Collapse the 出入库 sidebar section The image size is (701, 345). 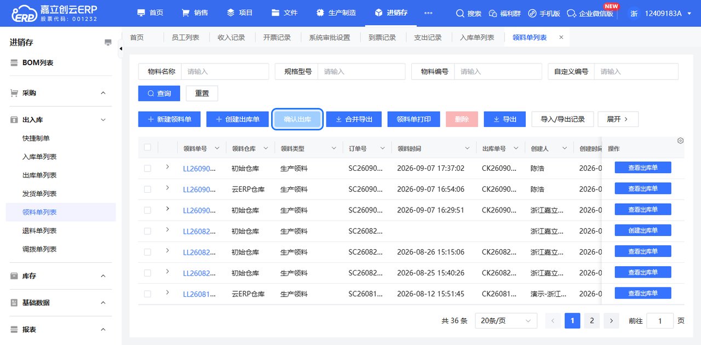pyautogui.click(x=58, y=119)
